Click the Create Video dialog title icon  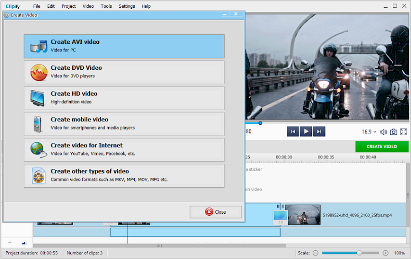pos(7,15)
